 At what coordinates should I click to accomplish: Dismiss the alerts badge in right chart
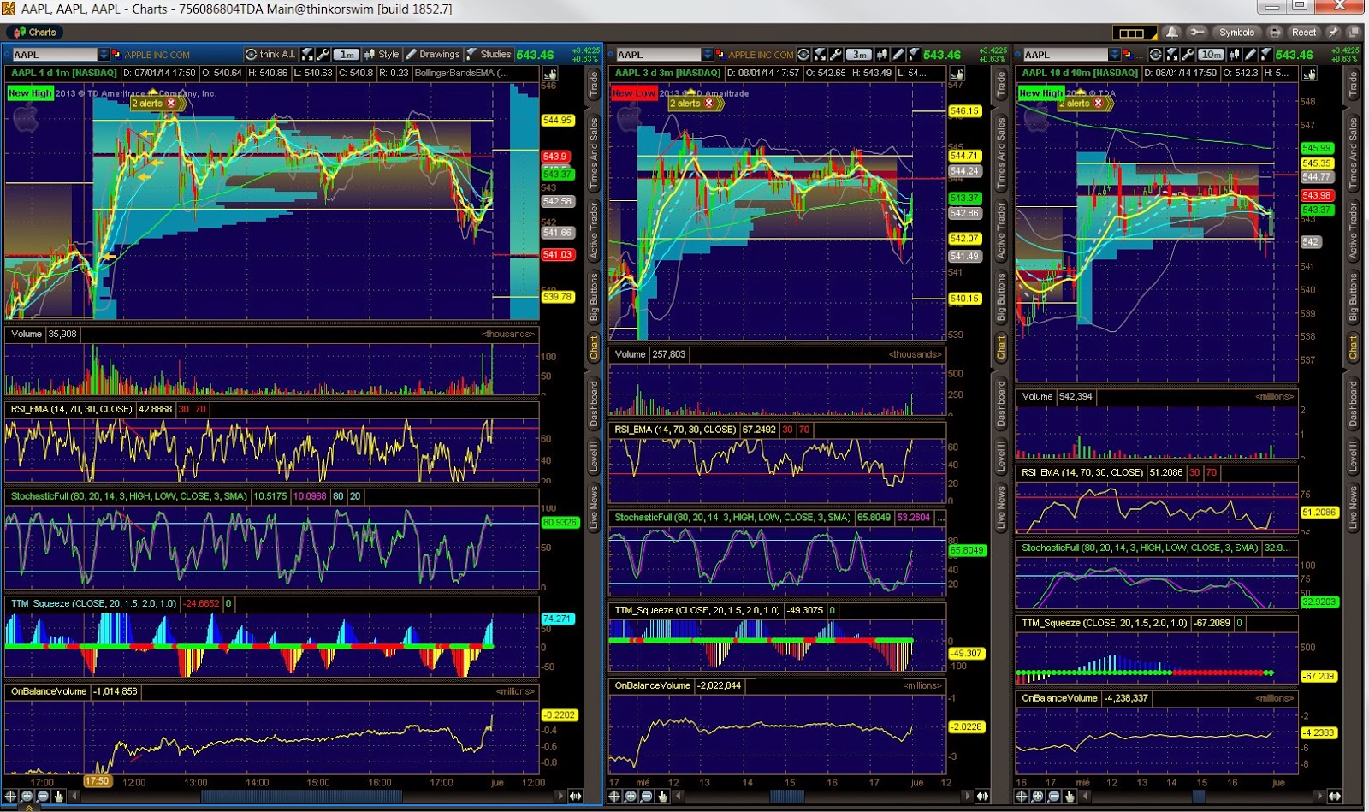1099,103
